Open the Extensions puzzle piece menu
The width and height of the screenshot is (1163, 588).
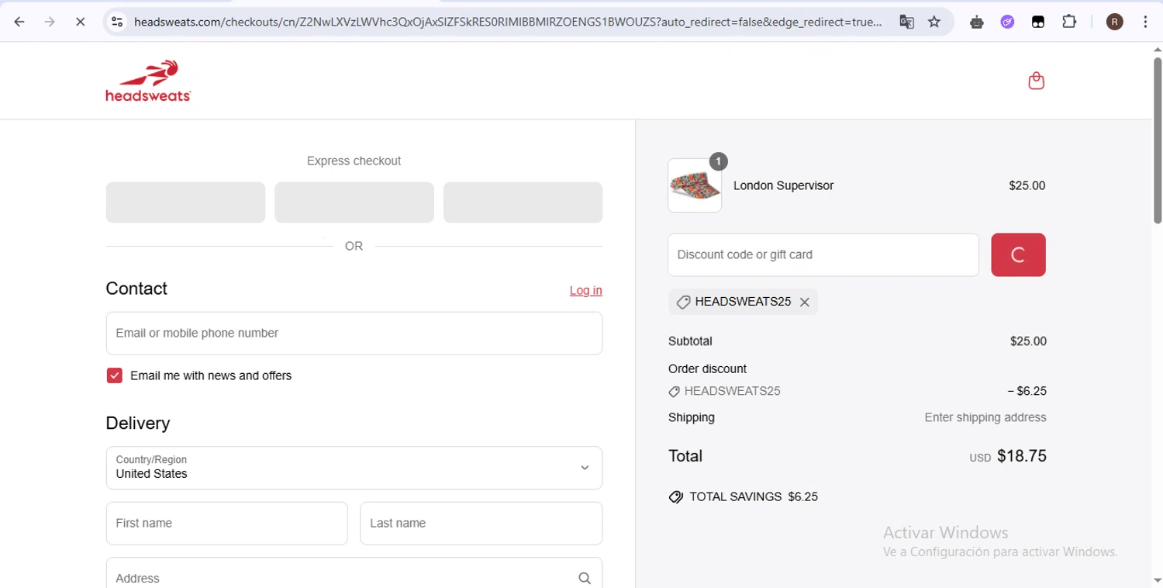tap(1069, 22)
